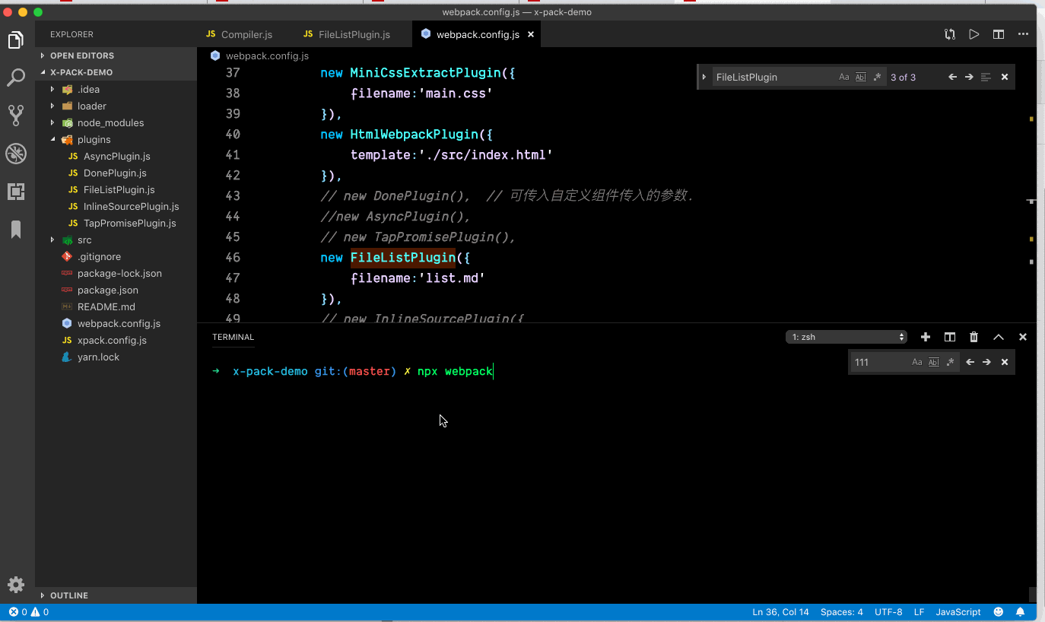Open the editor More Actions ellipsis menu
This screenshot has width=1045, height=622.
1023,34
